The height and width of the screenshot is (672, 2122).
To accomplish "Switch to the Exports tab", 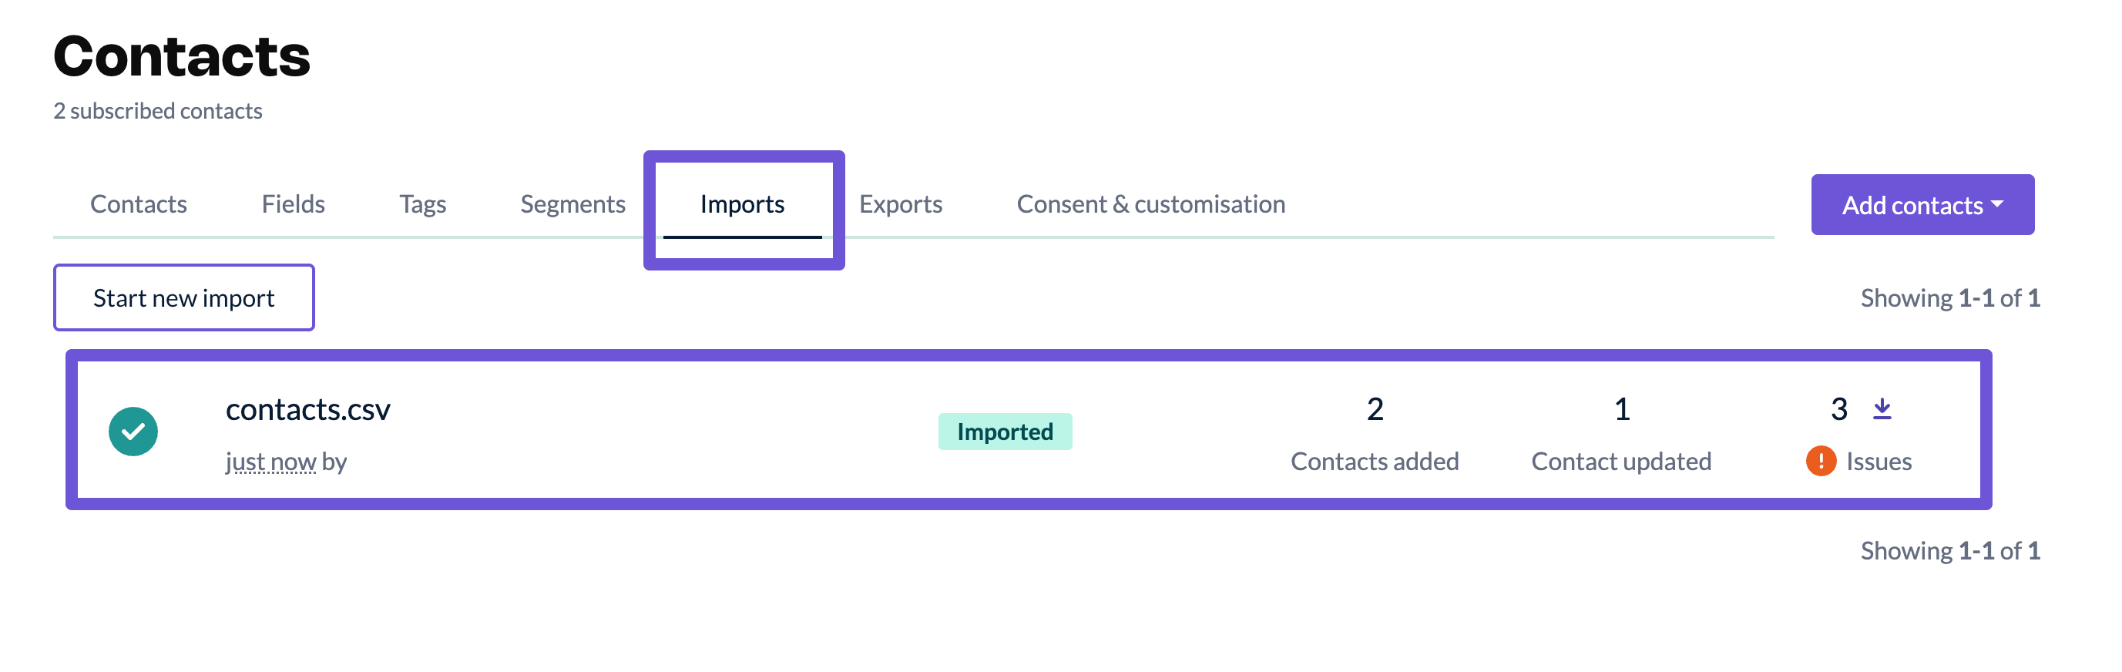I will tap(901, 204).
